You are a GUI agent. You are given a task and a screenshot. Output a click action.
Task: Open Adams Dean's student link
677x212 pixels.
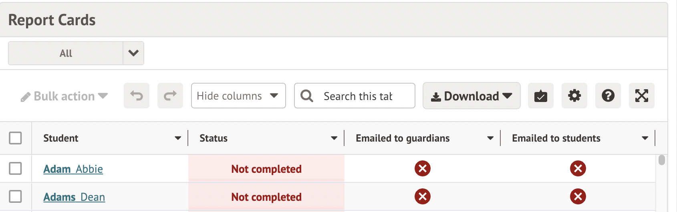74,197
